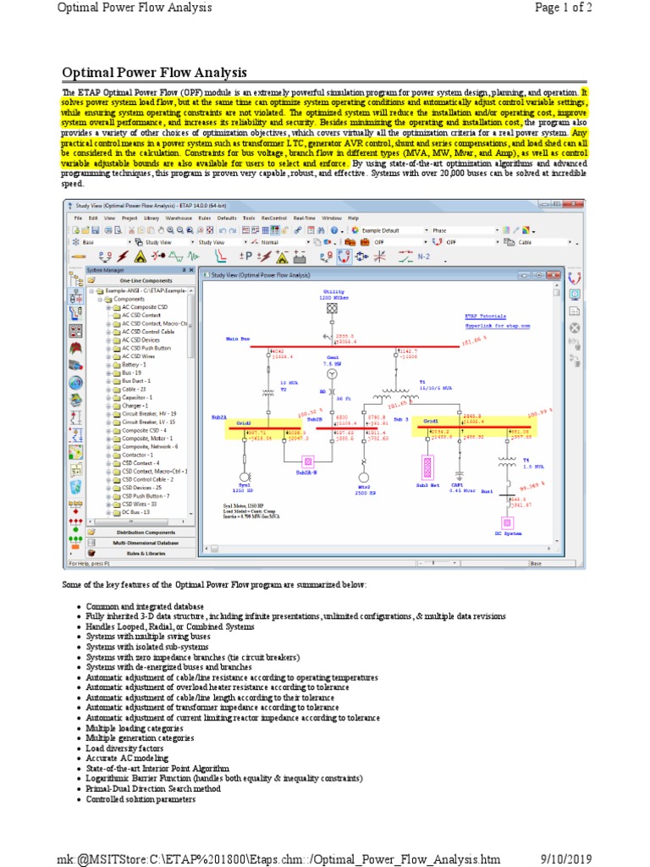Close the System Manager panel
This screenshot has height=867, width=650.
[x=192, y=270]
